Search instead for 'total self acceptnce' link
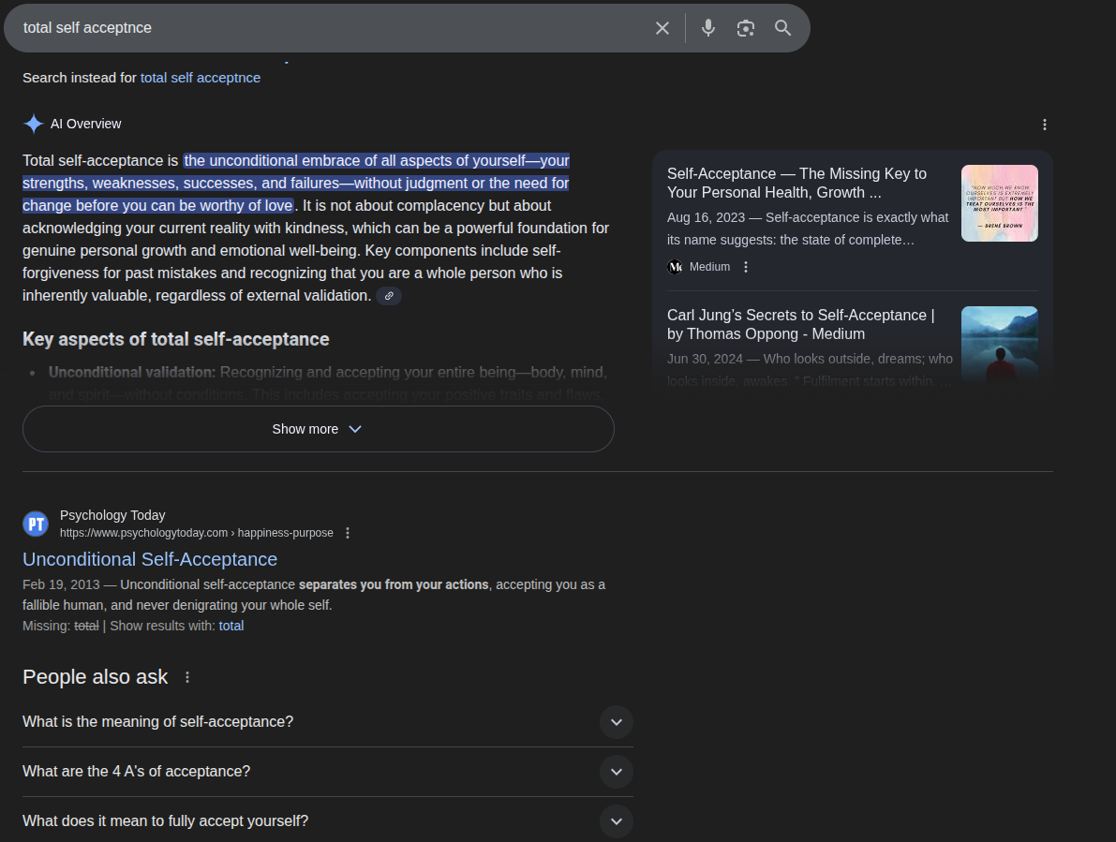Screen dimensions: 1116x842 tap(200, 78)
